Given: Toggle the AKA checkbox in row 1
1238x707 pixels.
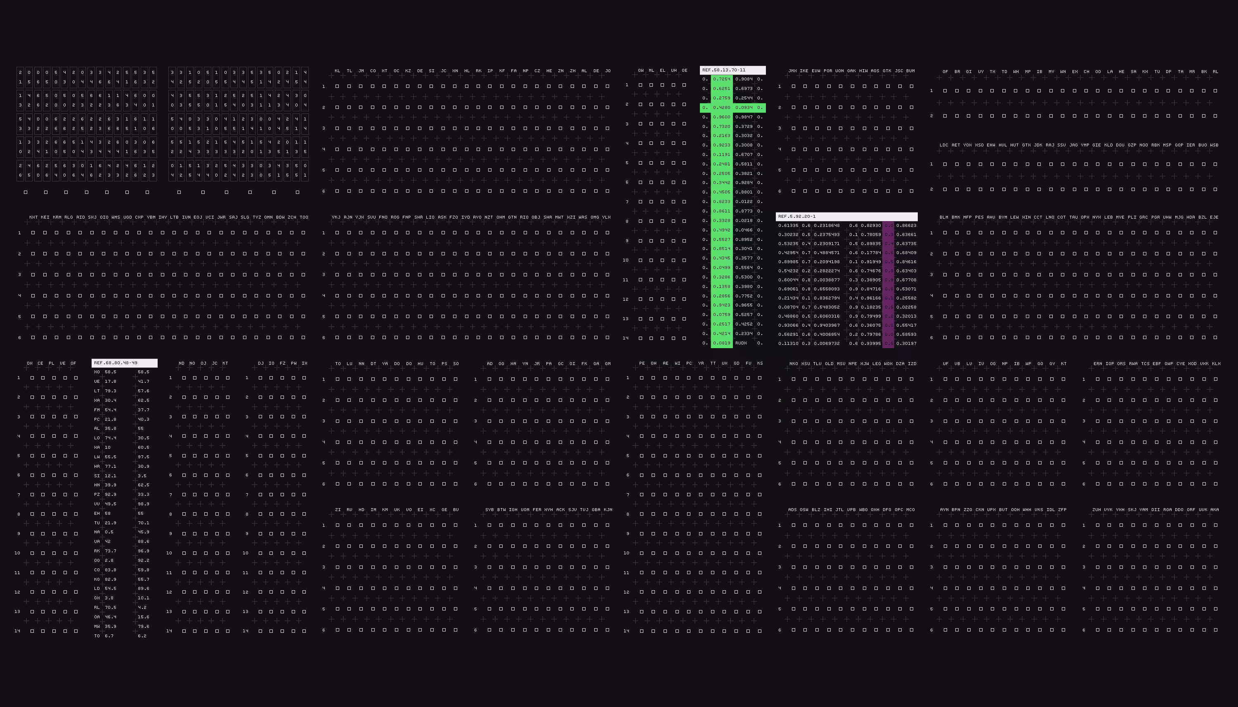Looking at the screenshot, I should 1216,526.
